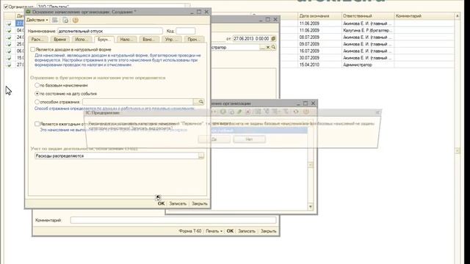The image size is (470, 264).
Task: Select the cell with date 30.07.2009
Action: pyautogui.click(x=320, y=58)
